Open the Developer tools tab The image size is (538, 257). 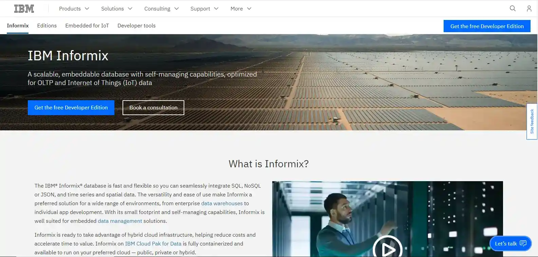136,26
